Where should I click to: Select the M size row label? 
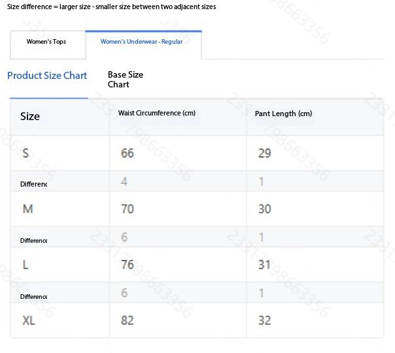click(x=27, y=209)
